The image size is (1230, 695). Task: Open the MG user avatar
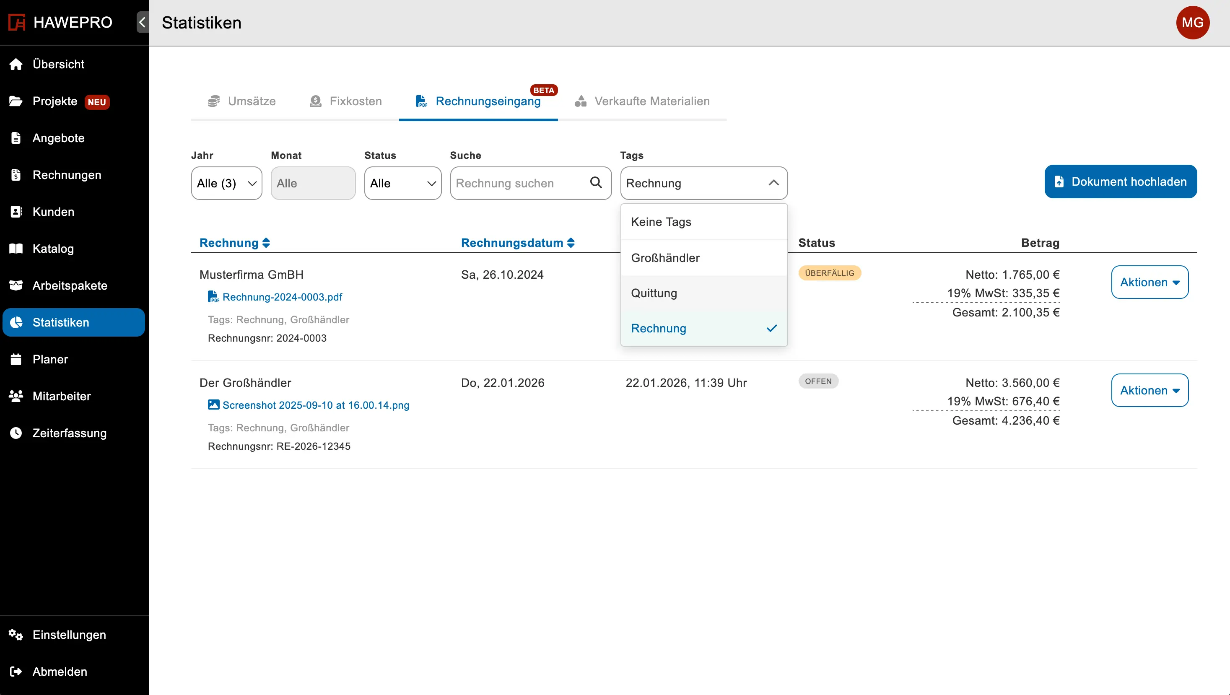click(1192, 23)
